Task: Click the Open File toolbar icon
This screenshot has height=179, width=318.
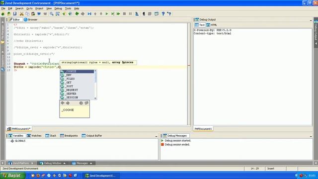Action: 9,14
